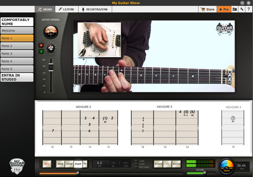
Task: Click the TEMPO dial
Action: 227,167
